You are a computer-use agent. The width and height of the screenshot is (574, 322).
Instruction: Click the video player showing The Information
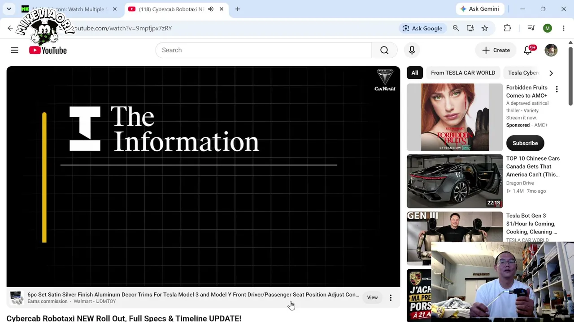tap(203, 177)
